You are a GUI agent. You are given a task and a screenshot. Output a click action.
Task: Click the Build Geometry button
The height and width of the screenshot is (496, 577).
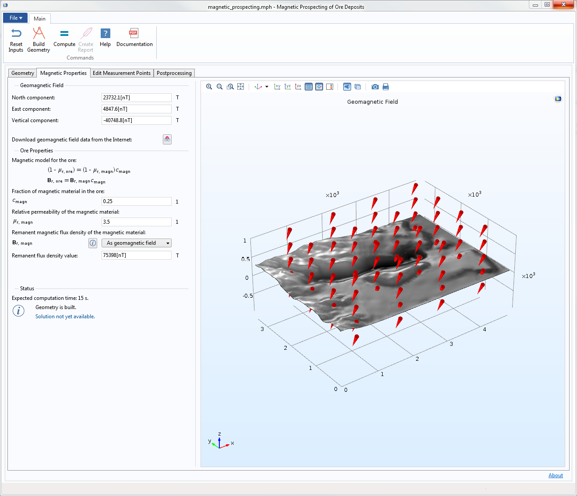point(39,40)
